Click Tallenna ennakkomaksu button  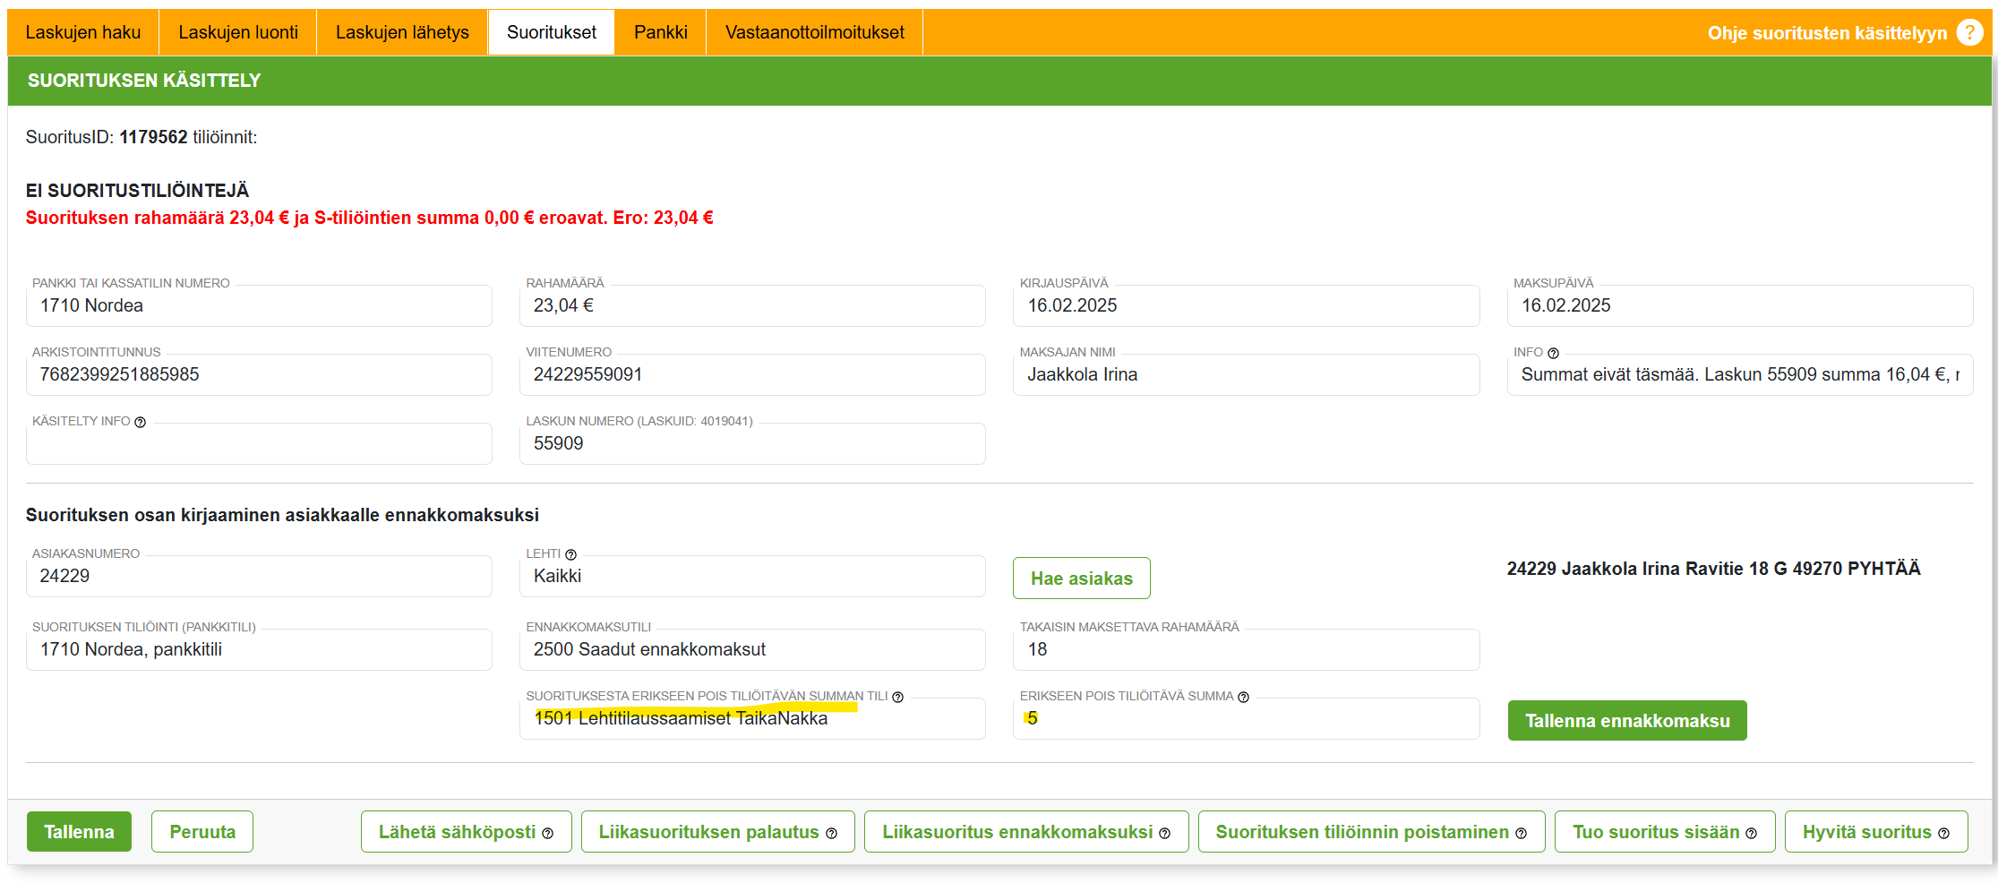(x=1626, y=720)
